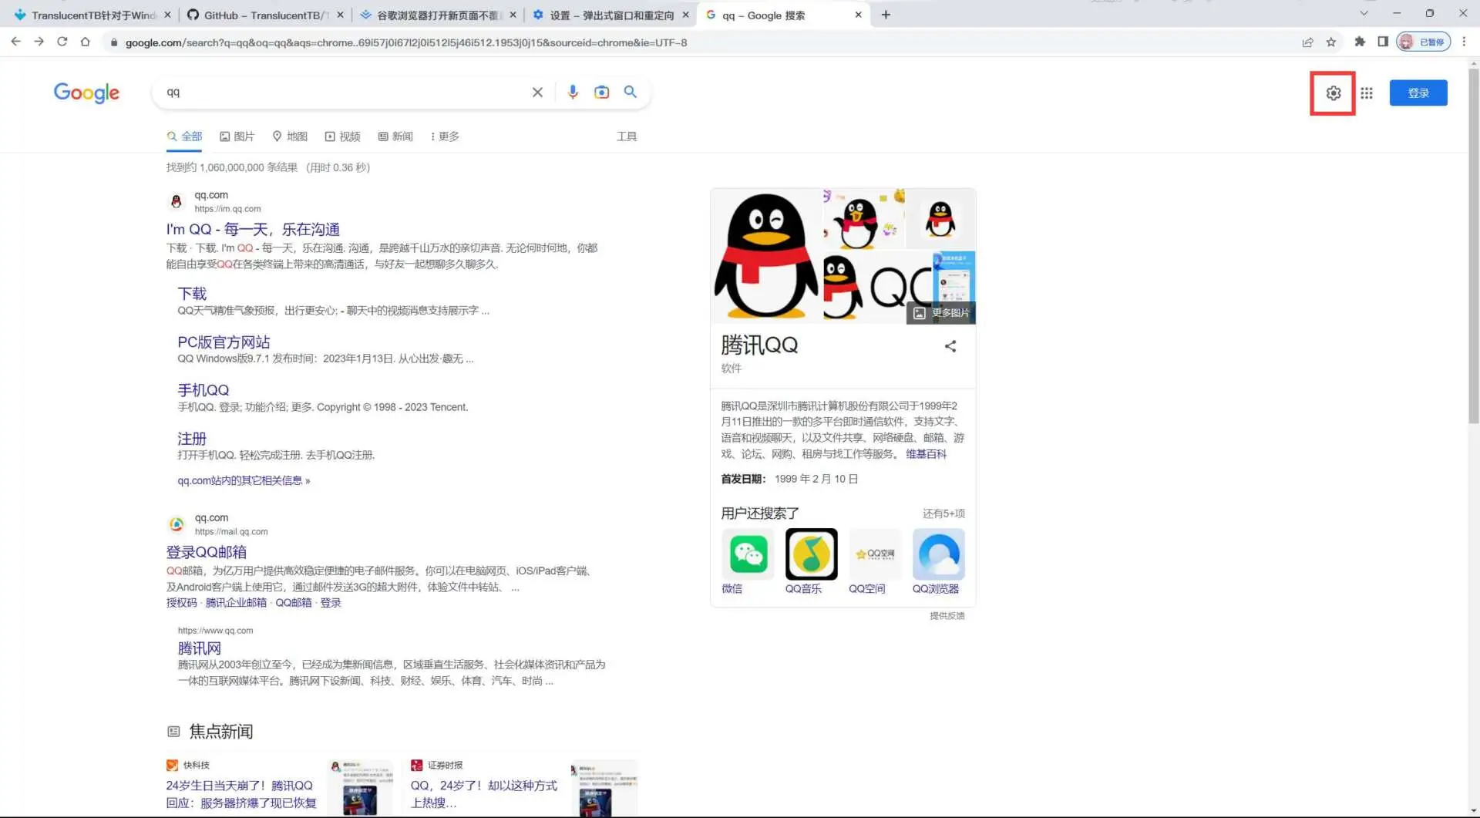This screenshot has height=818, width=1480.
Task: Open the QQ音乐 related search thumbnail
Action: [x=810, y=554]
